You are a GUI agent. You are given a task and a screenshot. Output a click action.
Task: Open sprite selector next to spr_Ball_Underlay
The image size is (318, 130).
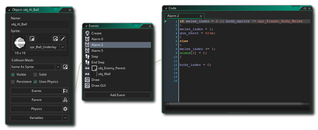tap(63, 47)
